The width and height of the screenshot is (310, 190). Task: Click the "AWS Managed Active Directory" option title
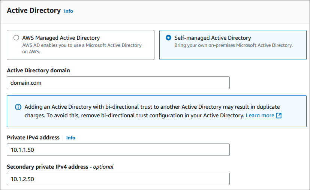coord(61,38)
